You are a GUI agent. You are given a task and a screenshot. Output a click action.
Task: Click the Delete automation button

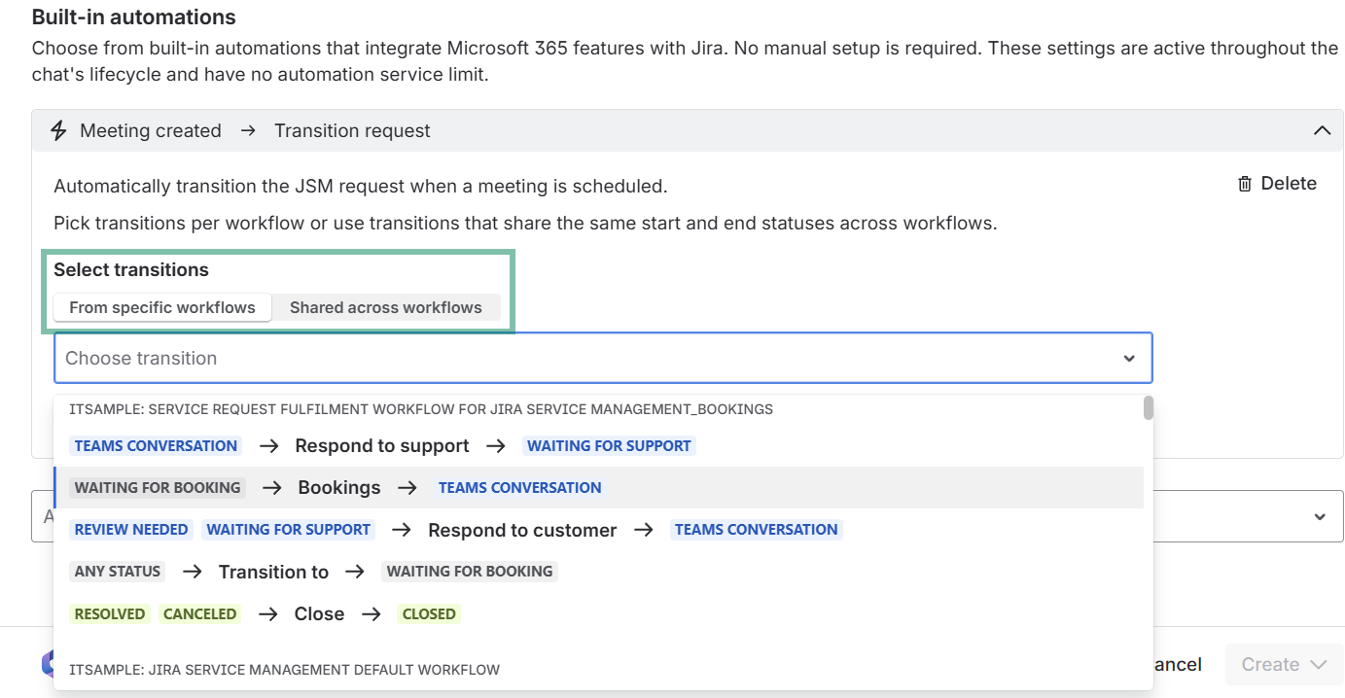tap(1277, 184)
